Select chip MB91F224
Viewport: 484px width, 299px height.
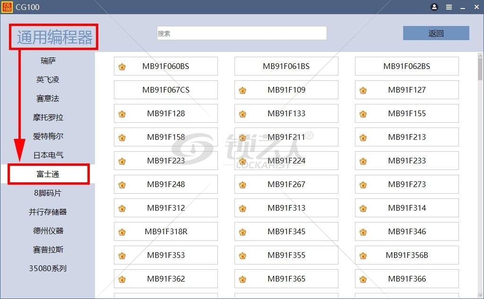286,161
